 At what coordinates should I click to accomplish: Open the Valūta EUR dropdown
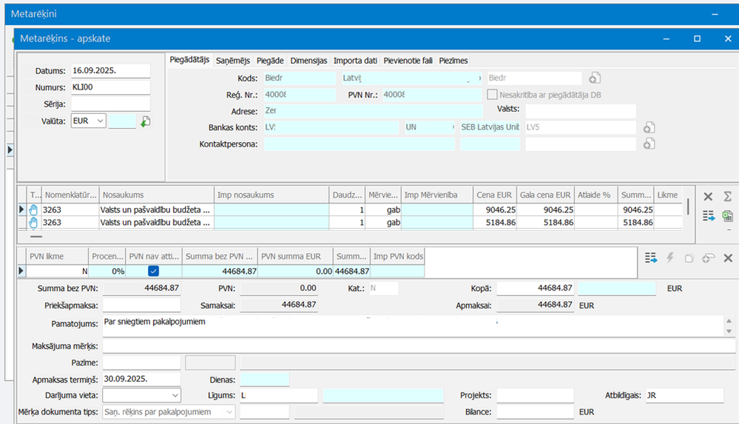click(x=100, y=121)
